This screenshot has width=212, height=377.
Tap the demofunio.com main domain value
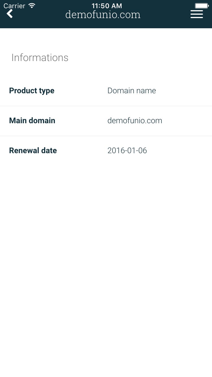(135, 121)
